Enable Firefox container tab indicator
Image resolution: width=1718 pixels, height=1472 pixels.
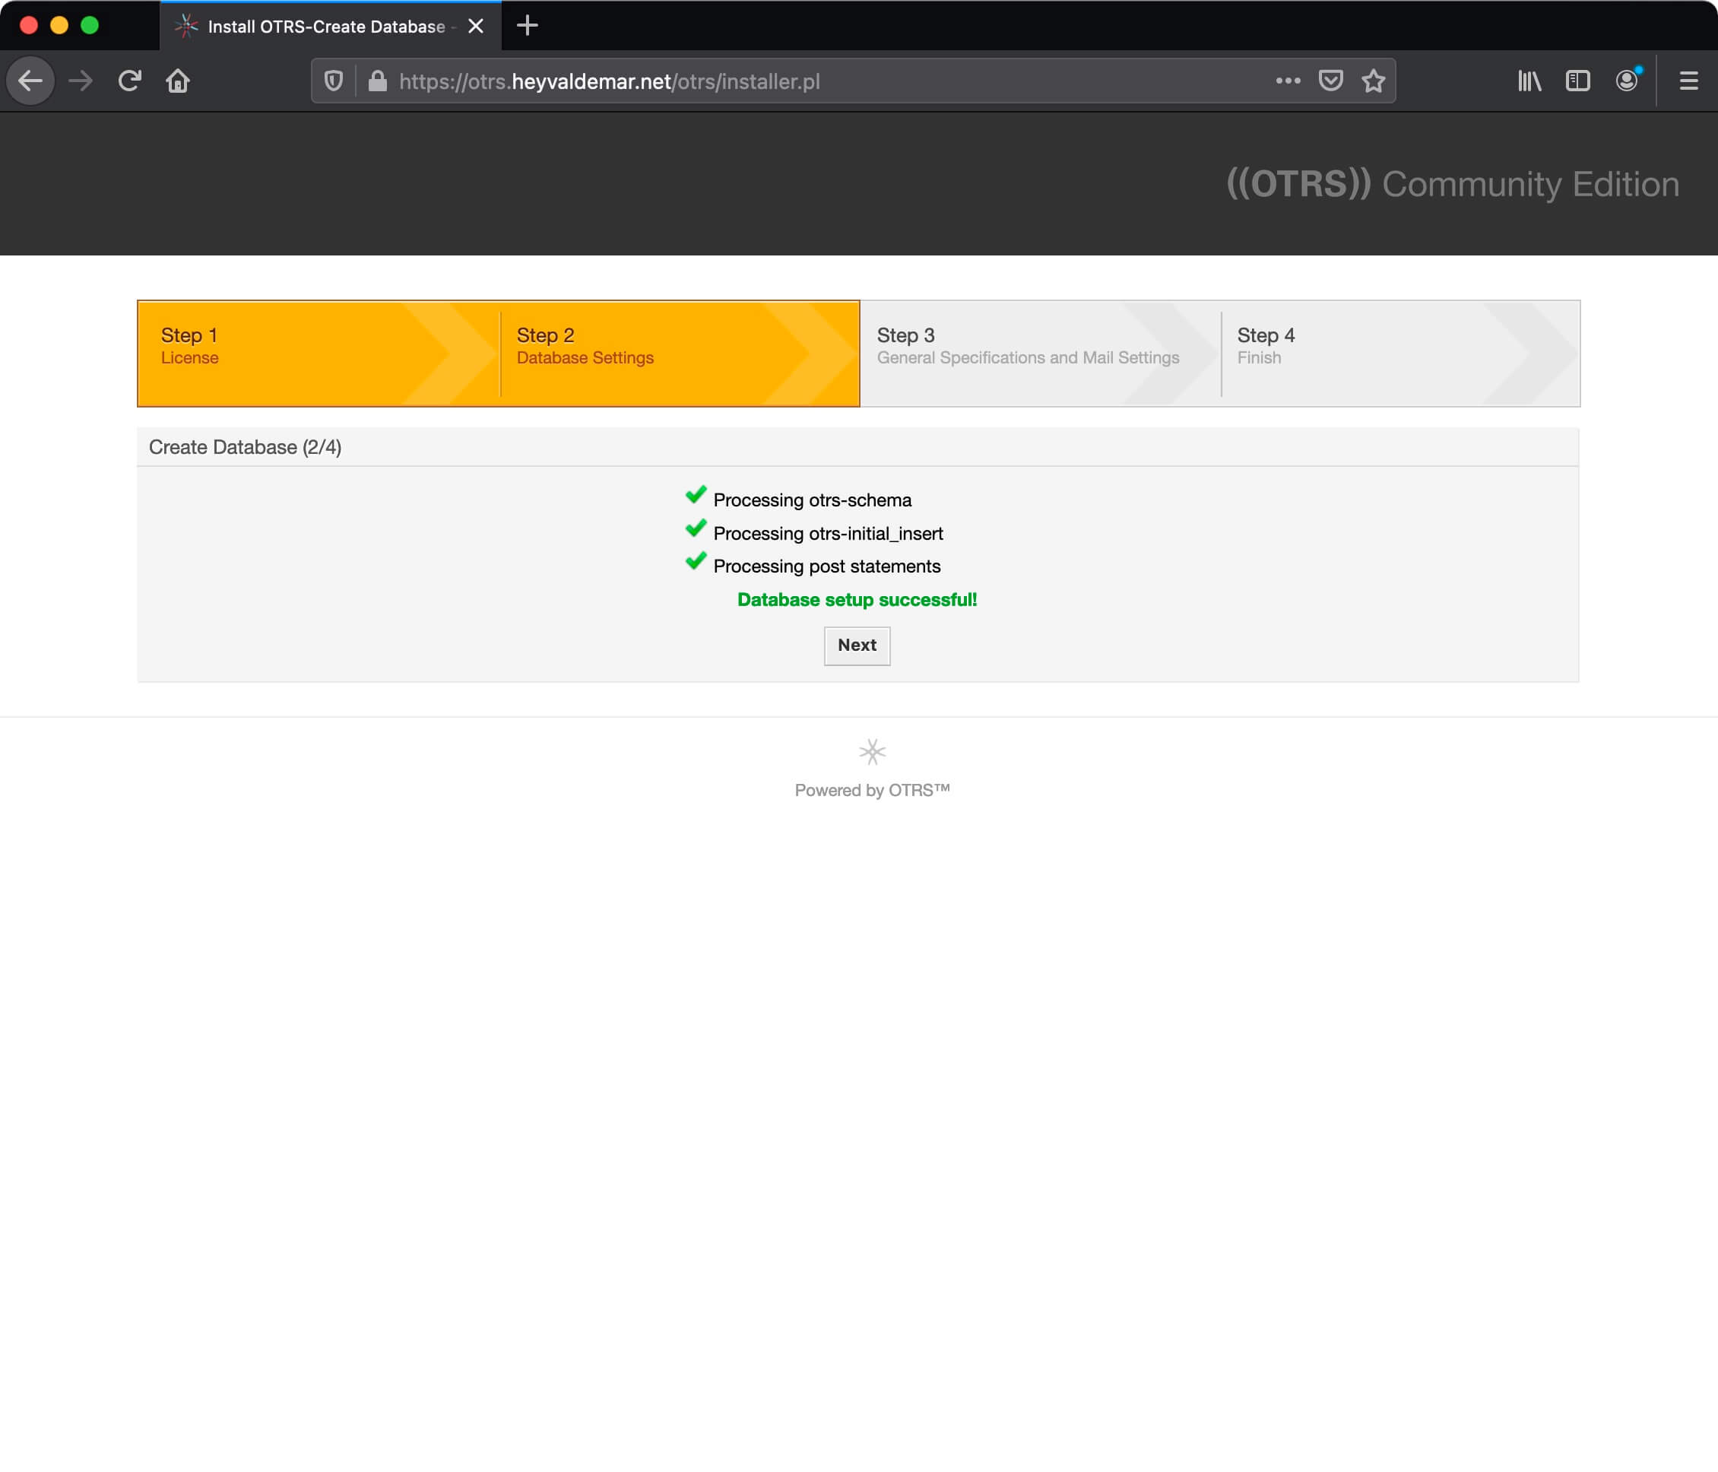pos(1629,81)
